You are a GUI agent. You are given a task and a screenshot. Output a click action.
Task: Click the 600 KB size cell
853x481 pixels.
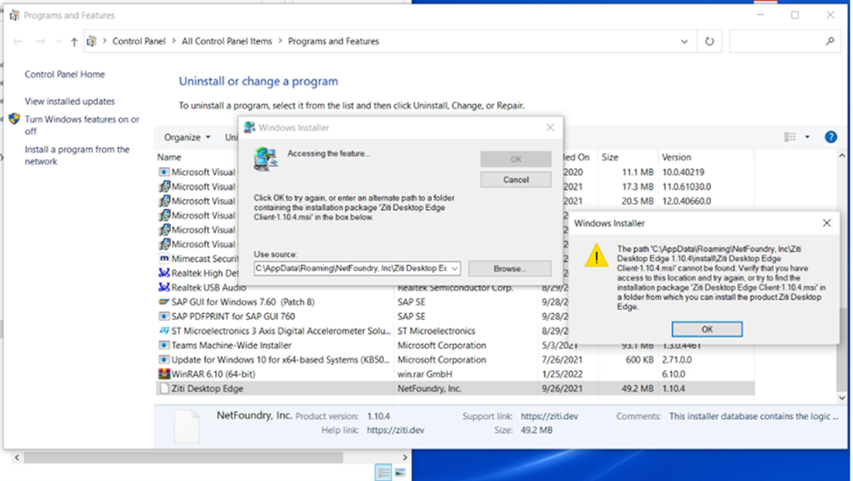(x=640, y=359)
